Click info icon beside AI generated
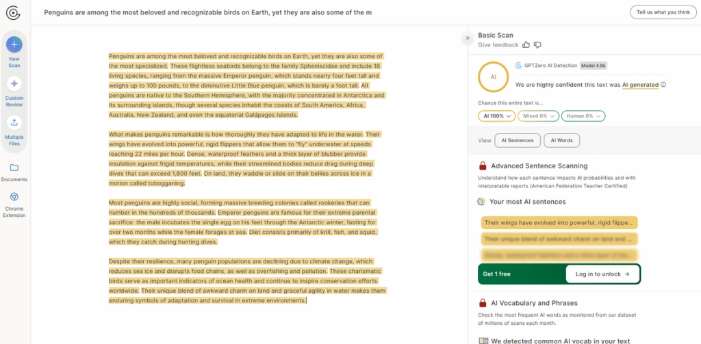This screenshot has width=701, height=344. pyautogui.click(x=663, y=84)
